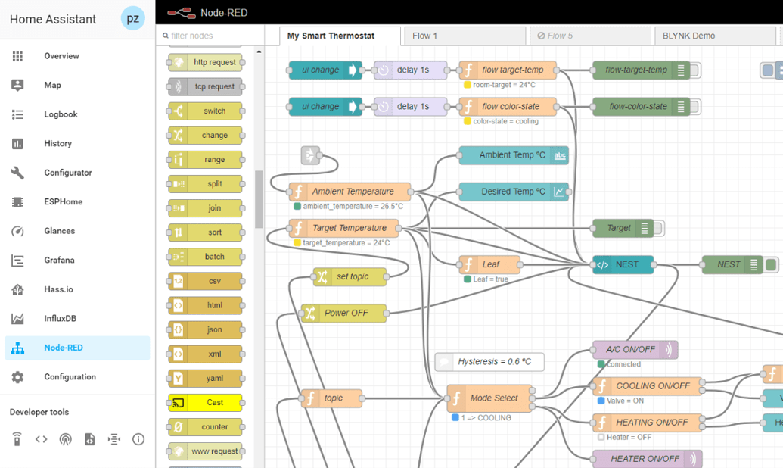783x468 pixels.
Task: Select the change node in the palette
Action: (204, 135)
